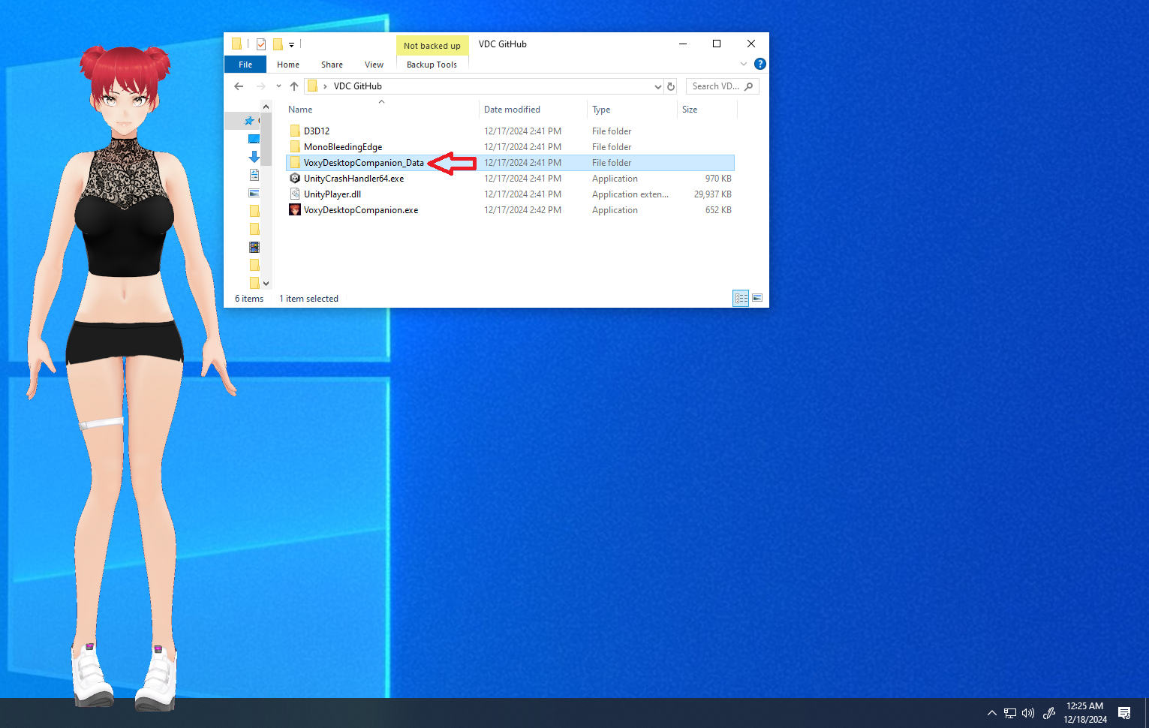Screen dimensions: 1149x728
Task: Open the address bar history dropdown
Action: (x=658, y=86)
